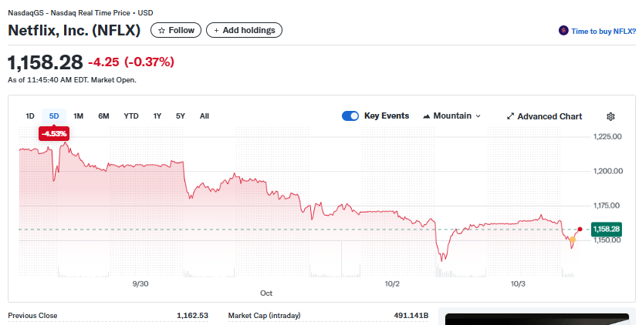Click the star icon in Follow button
Viewport: 639px width, 325px height.
(x=161, y=30)
